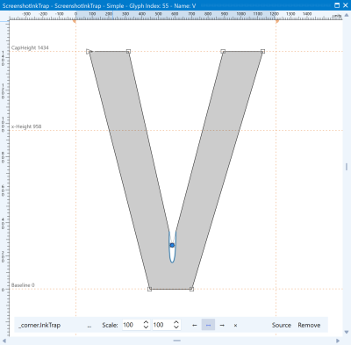This screenshot has height=345, width=351.
Task: Click the left side bearing marker at 0
Action: [75, 21]
